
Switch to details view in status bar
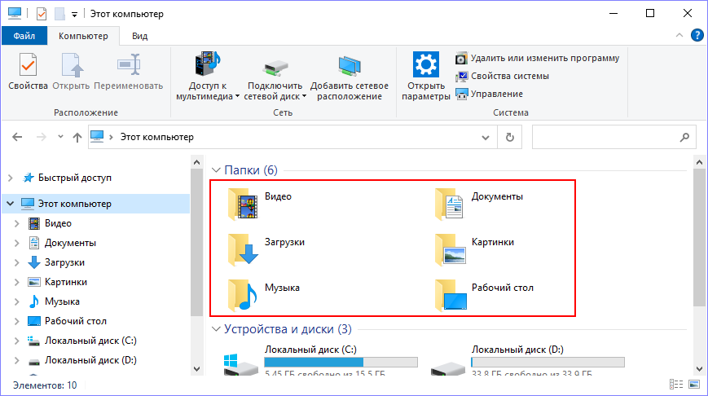[x=675, y=385]
